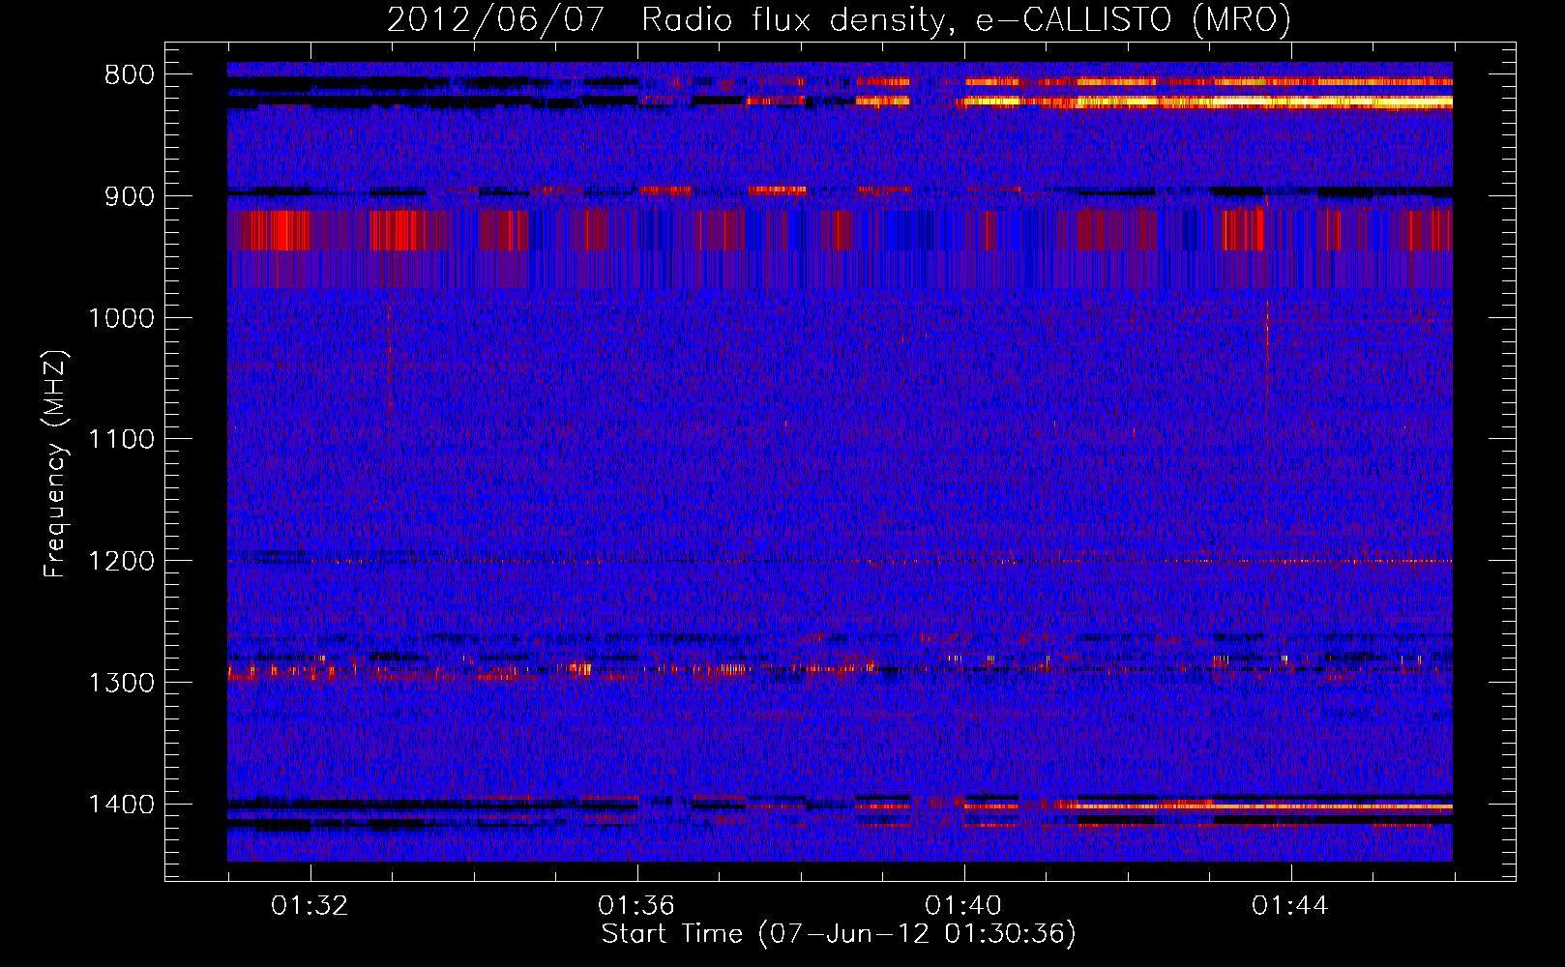This screenshot has width=1565, height=967.
Task: Click the 01:36 time axis label
Action: (636, 906)
